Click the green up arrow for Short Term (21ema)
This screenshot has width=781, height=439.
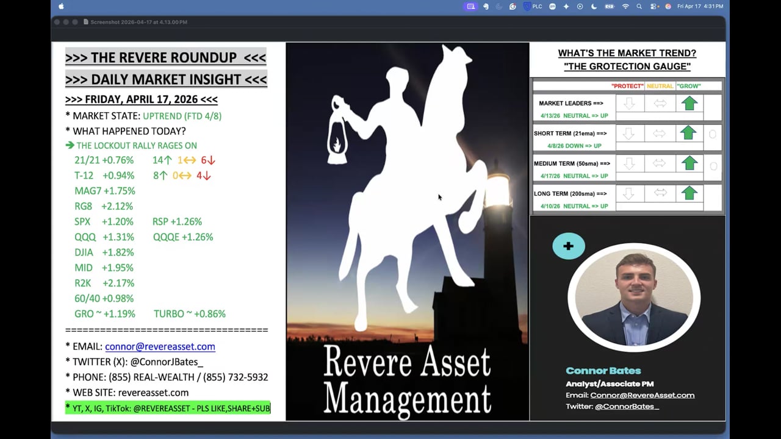[x=689, y=133]
